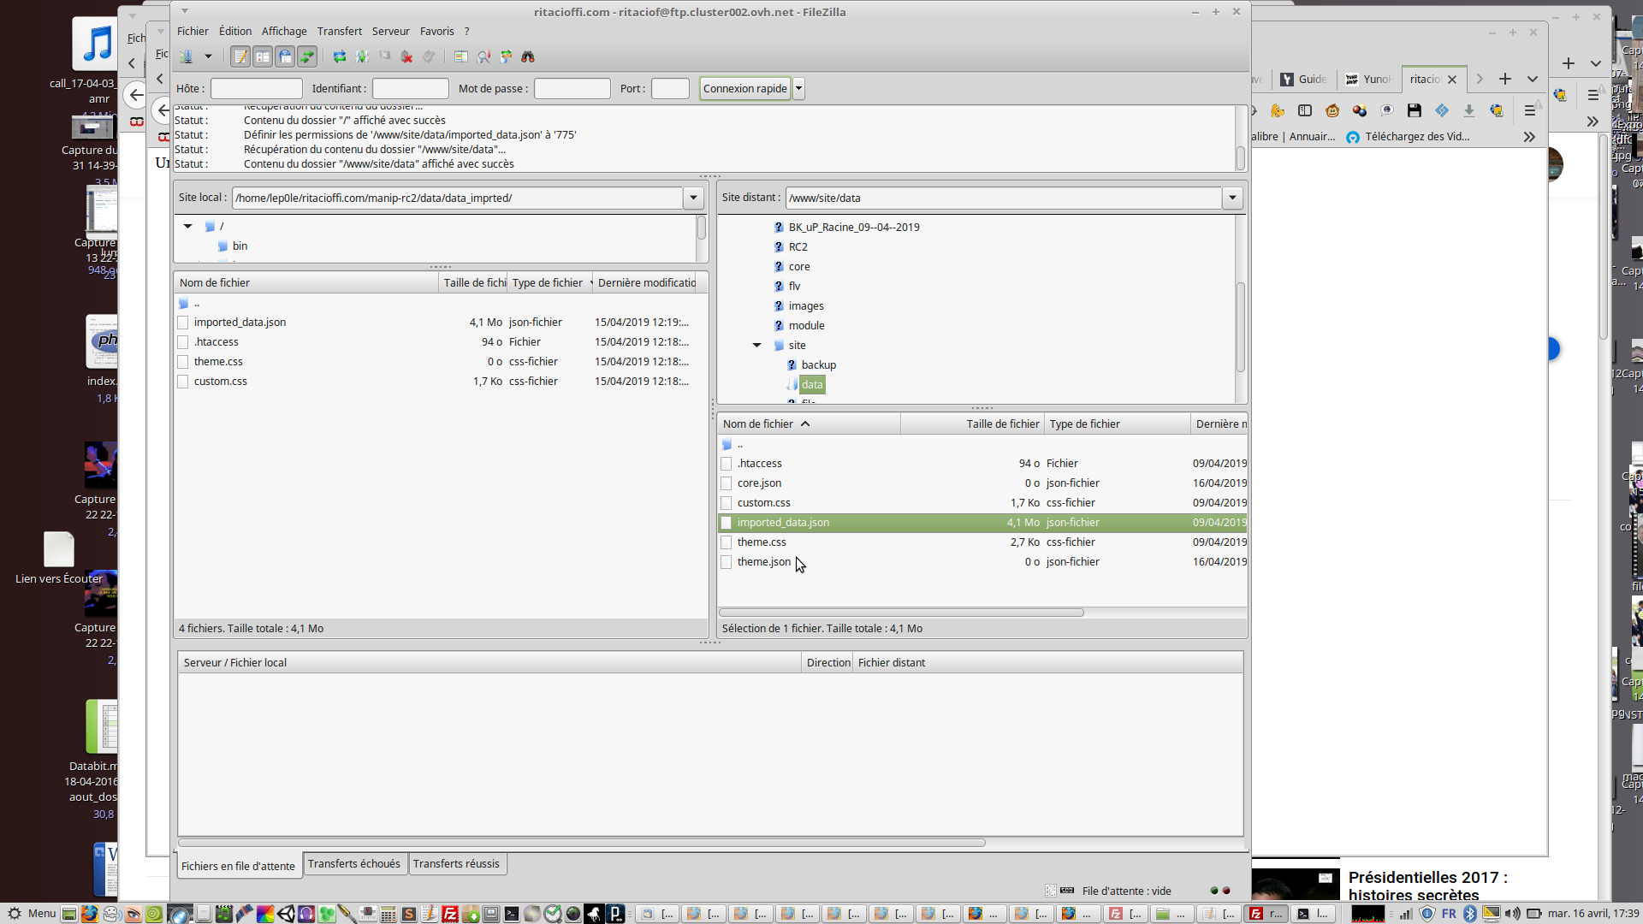Open the remote site path dropdown
This screenshot has width=1643, height=924.
pos(1232,198)
